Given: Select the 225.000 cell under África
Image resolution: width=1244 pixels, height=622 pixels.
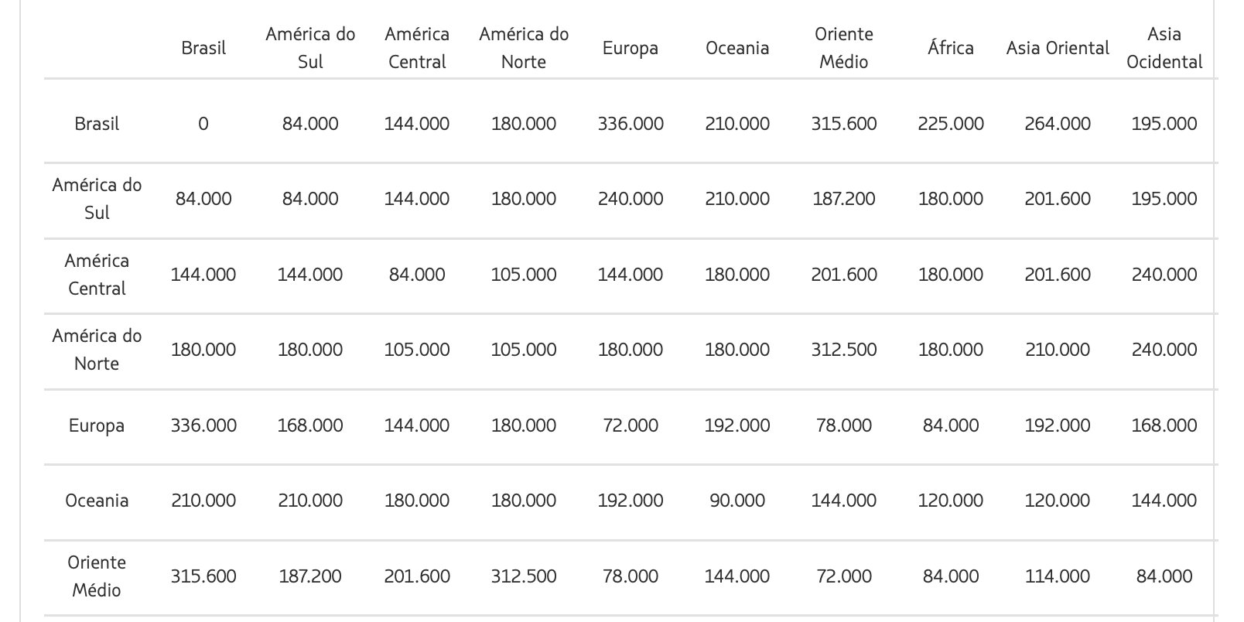Looking at the screenshot, I should 951,124.
